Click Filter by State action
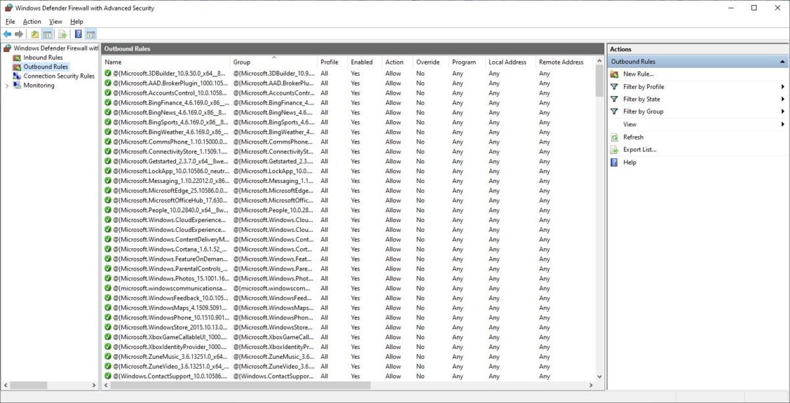790x403 pixels. coord(642,99)
